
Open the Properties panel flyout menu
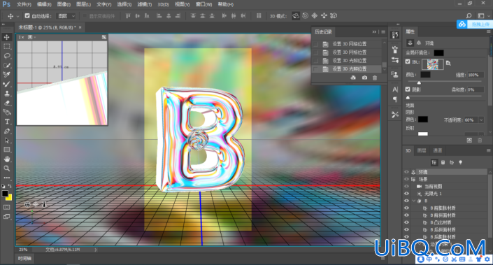click(x=488, y=31)
